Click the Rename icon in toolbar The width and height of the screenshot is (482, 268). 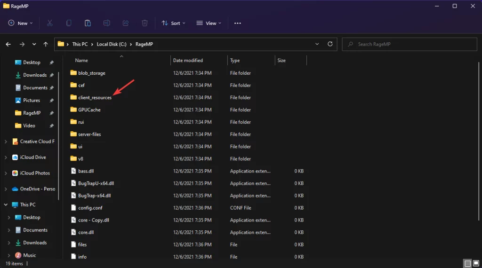(x=107, y=23)
